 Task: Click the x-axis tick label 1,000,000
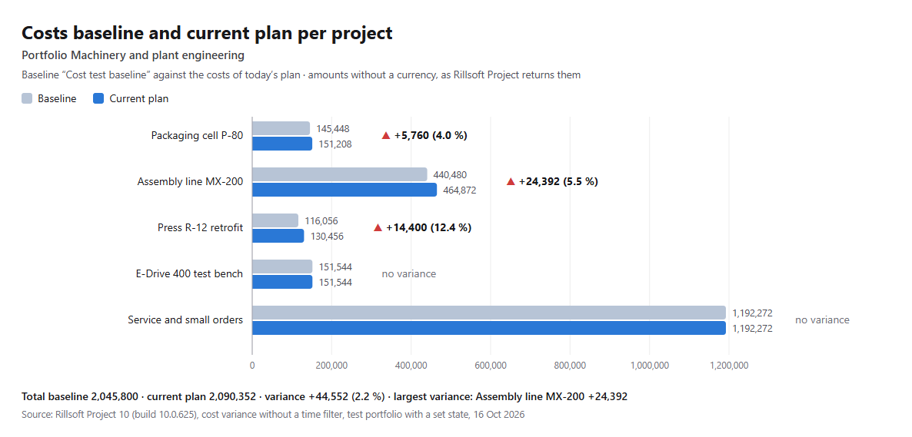tap(650, 366)
